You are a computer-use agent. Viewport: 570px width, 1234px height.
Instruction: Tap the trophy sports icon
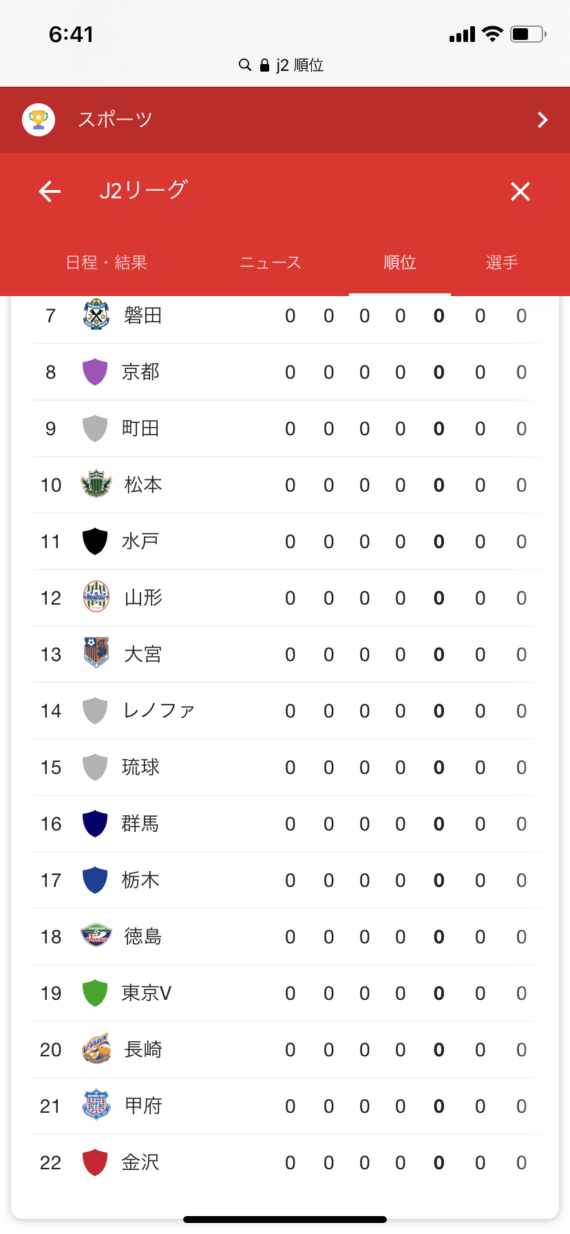click(39, 120)
